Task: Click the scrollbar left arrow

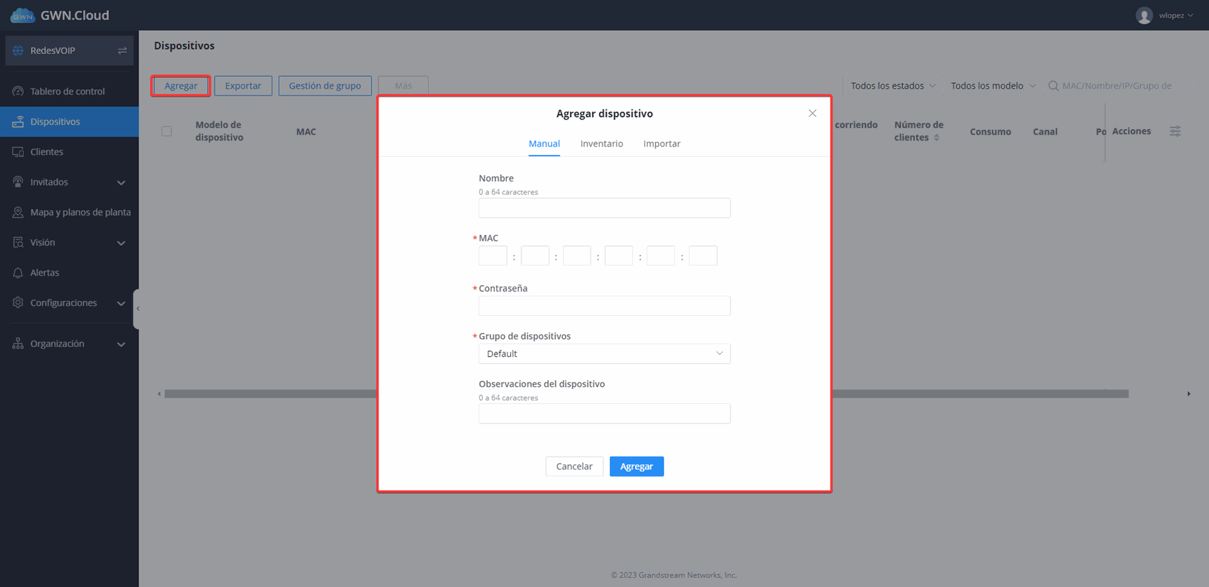Action: coord(159,394)
